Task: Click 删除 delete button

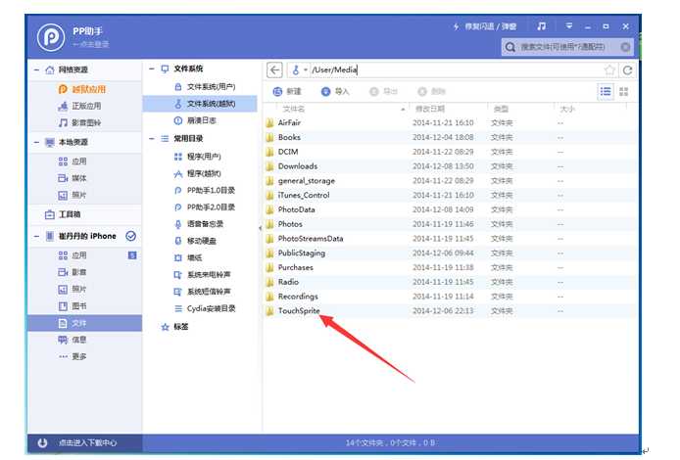Action: (431, 91)
